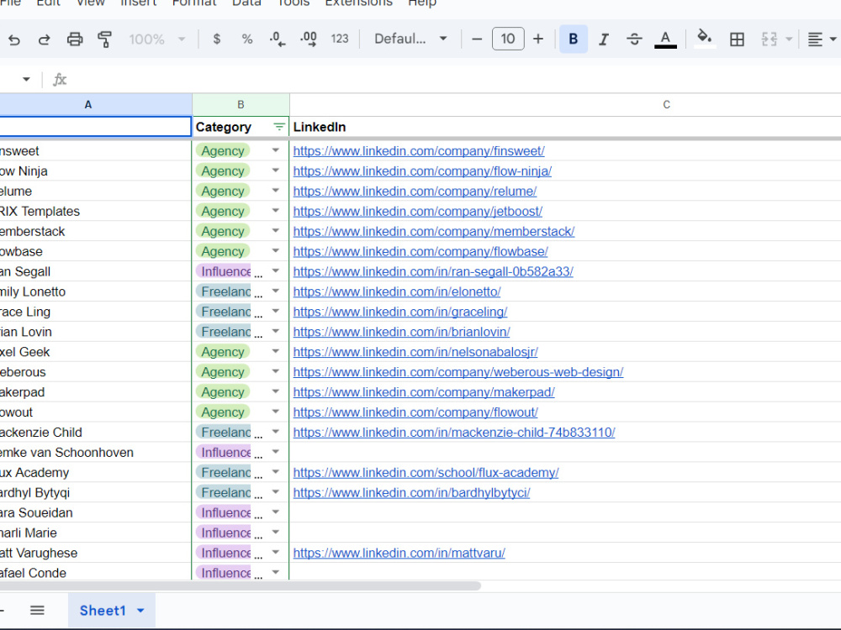Open the flow-ninja LinkedIn link
Viewport: 841px width, 630px height.
pyautogui.click(x=422, y=171)
